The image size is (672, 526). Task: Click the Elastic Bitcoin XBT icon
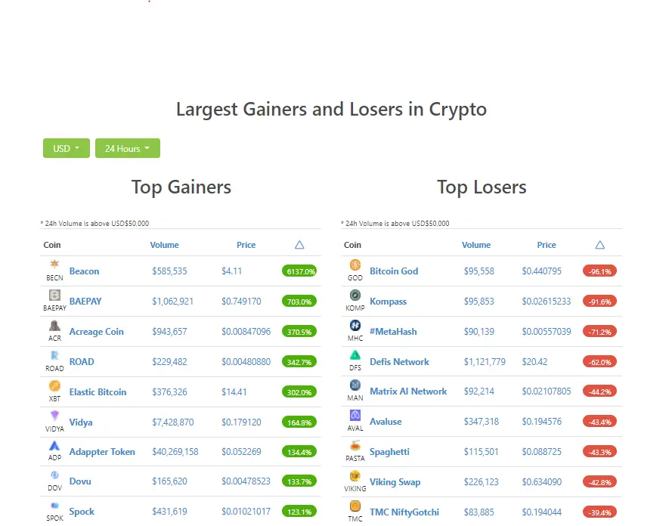(x=54, y=386)
